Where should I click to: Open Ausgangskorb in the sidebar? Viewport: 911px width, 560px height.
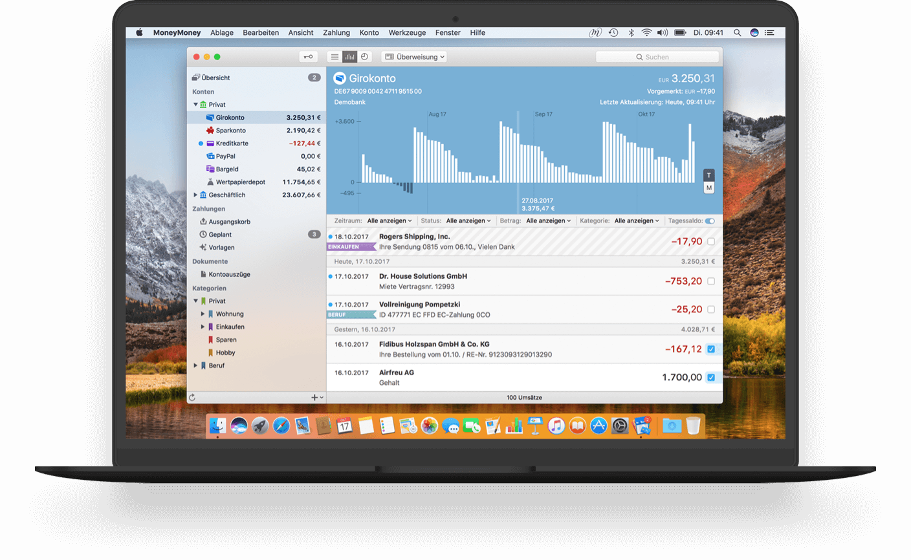point(229,222)
